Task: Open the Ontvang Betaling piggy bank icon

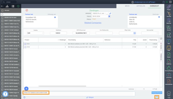Action: 169,68
